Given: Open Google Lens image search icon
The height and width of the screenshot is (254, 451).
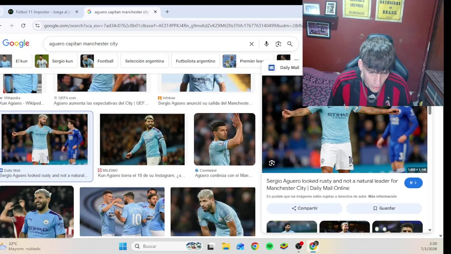Looking at the screenshot, I should click(278, 44).
